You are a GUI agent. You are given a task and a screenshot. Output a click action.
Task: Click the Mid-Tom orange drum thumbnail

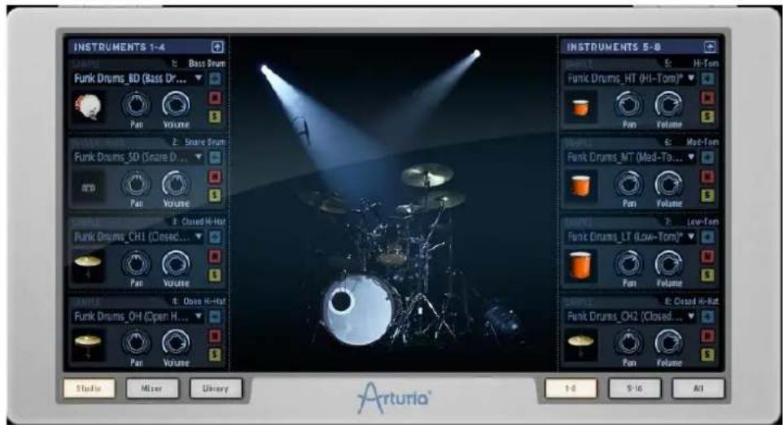click(x=581, y=186)
